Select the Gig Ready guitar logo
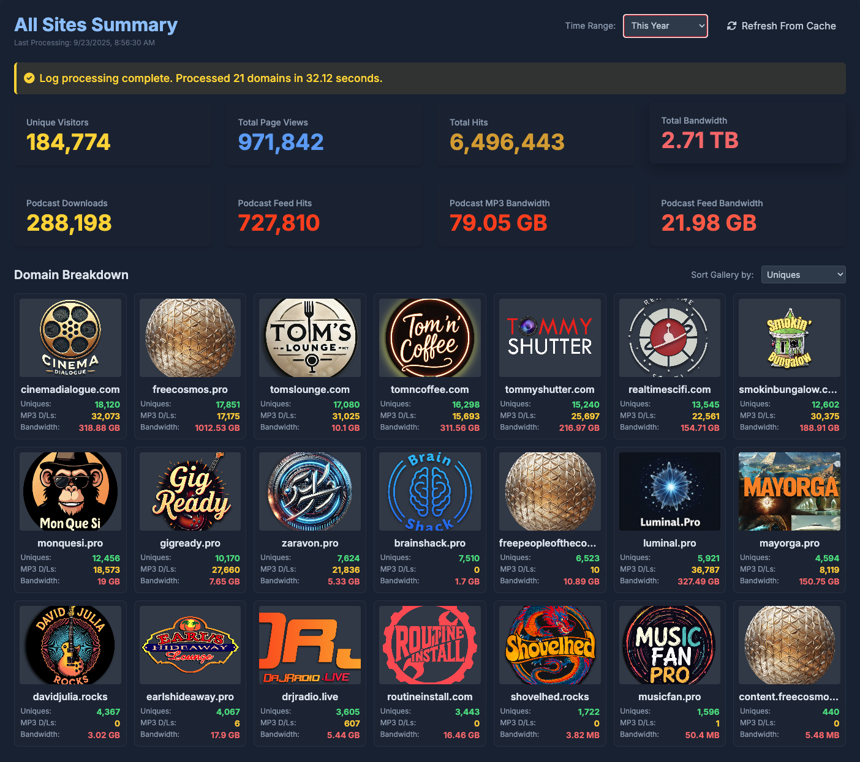Image resolution: width=860 pixels, height=762 pixels. pos(190,491)
